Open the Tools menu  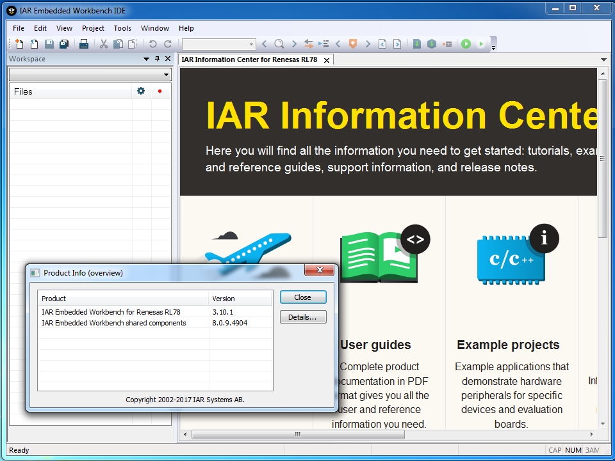pyautogui.click(x=122, y=28)
